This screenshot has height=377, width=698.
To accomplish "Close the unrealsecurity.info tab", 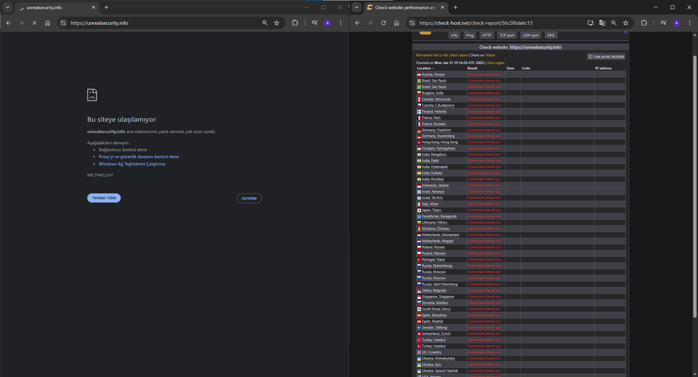I will 93,7.
